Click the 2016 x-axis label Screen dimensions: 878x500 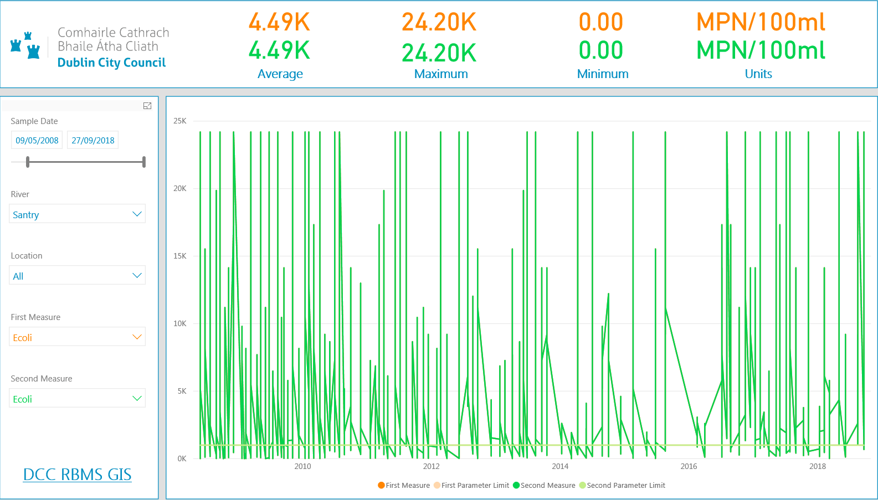coord(689,466)
